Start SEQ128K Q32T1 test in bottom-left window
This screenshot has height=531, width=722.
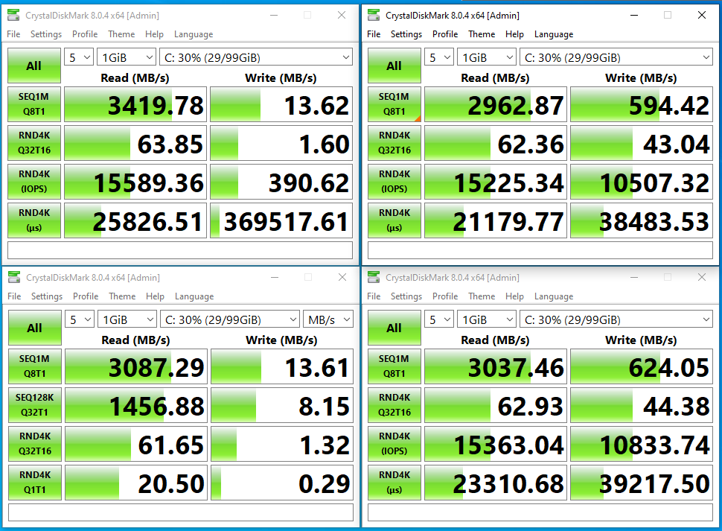point(35,405)
